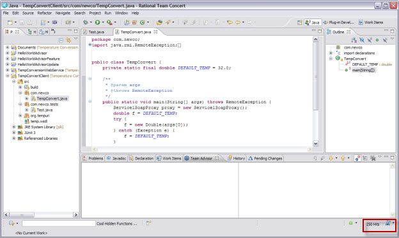399x238 pixels.
Task: Toggle Hide Non-Public Members in Outline view
Action: point(377,40)
